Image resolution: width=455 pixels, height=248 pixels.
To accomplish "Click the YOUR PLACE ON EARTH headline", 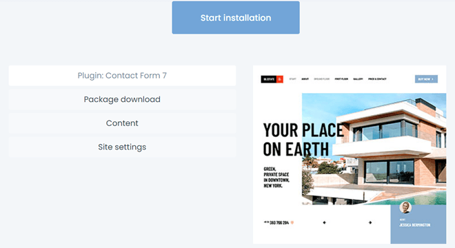I will pos(303,140).
